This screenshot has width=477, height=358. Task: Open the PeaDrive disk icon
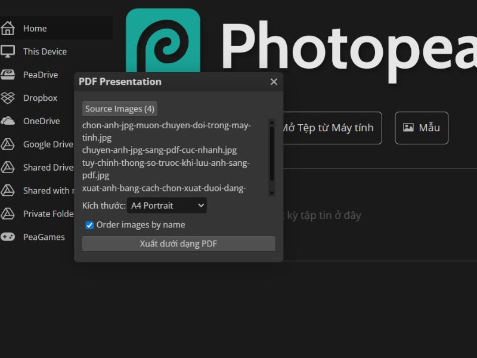pos(8,75)
